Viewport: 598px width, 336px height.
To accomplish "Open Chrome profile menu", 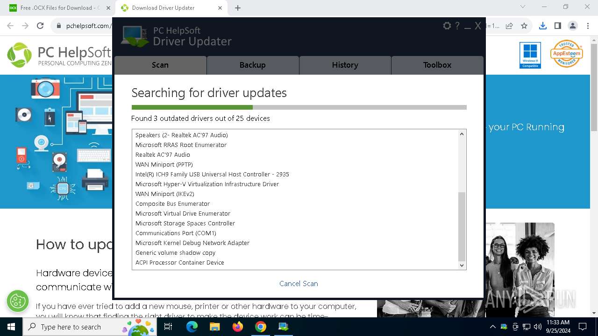I will (x=573, y=26).
